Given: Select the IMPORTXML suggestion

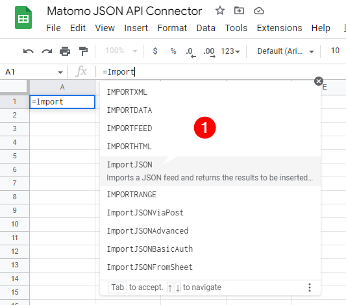Looking at the screenshot, I should (x=210, y=92).
